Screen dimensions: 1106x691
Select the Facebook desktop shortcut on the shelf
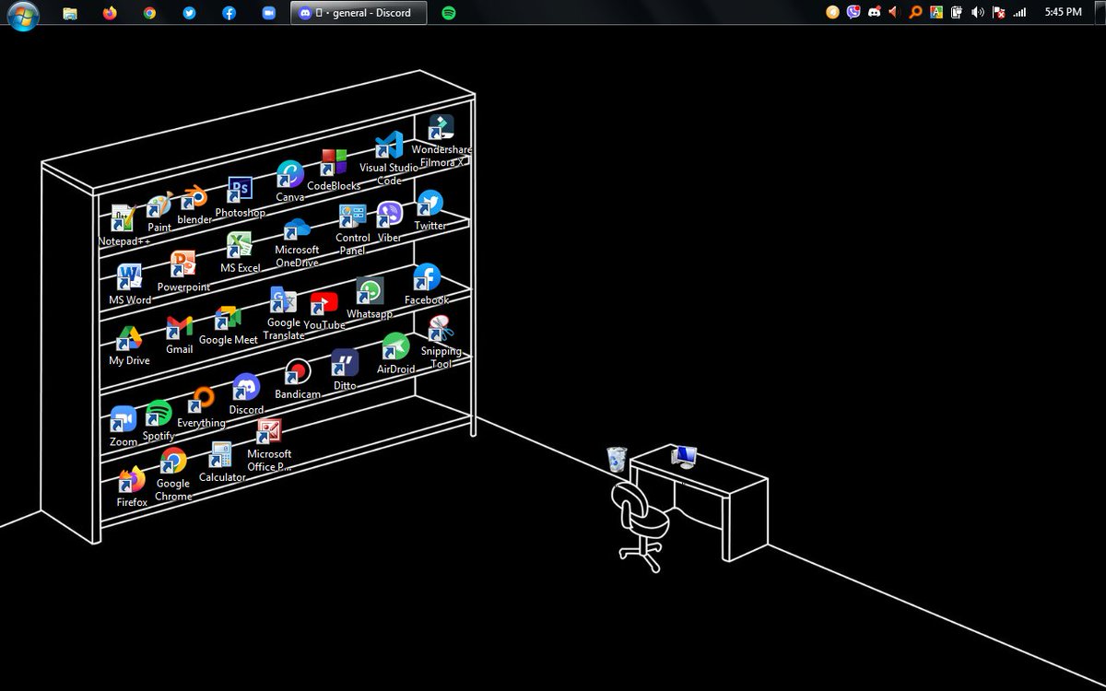(x=427, y=284)
